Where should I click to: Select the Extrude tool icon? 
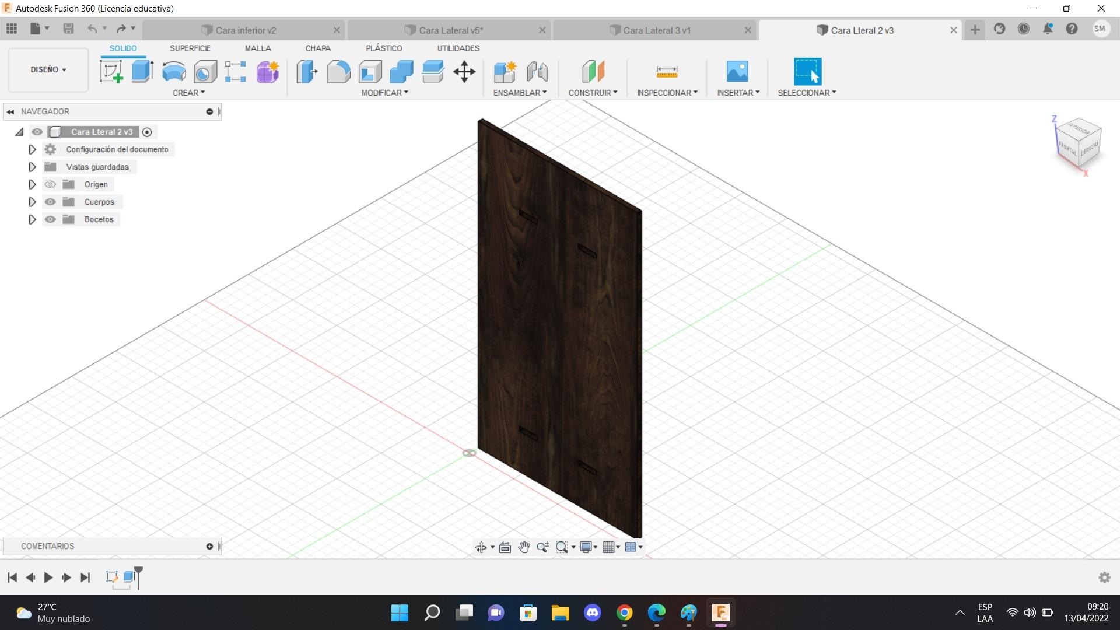coord(142,72)
